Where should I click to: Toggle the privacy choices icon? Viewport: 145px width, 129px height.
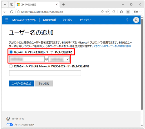tap(10, 125)
